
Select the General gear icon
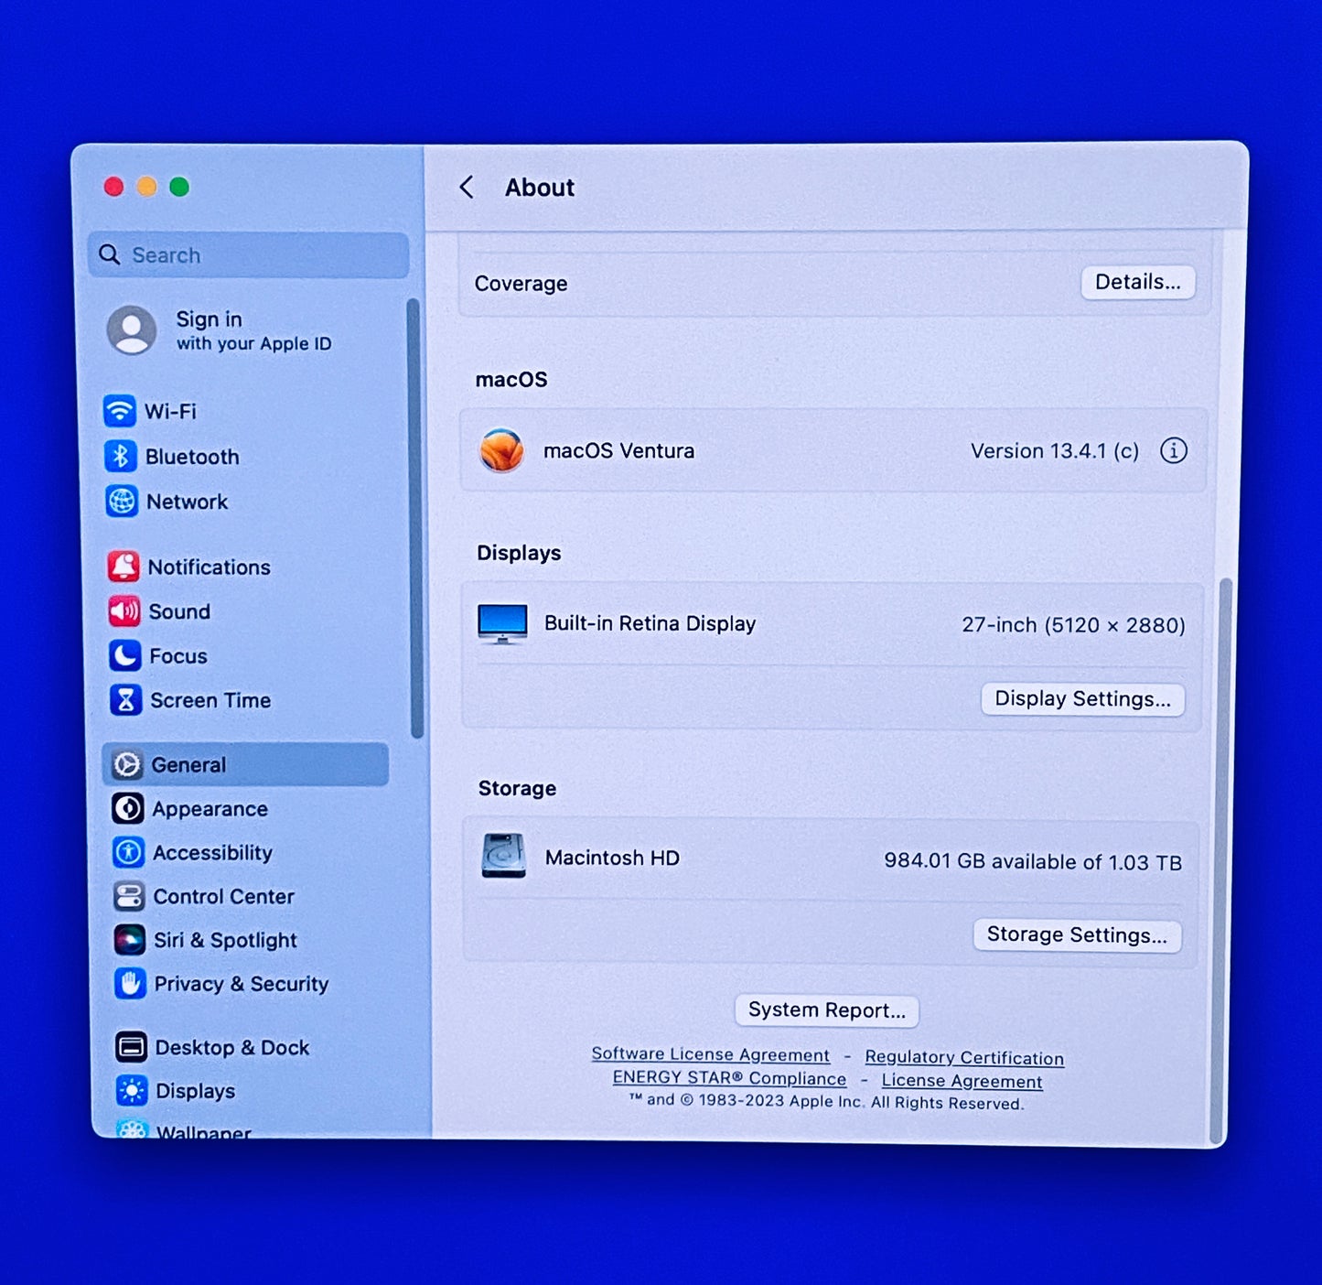(x=127, y=764)
